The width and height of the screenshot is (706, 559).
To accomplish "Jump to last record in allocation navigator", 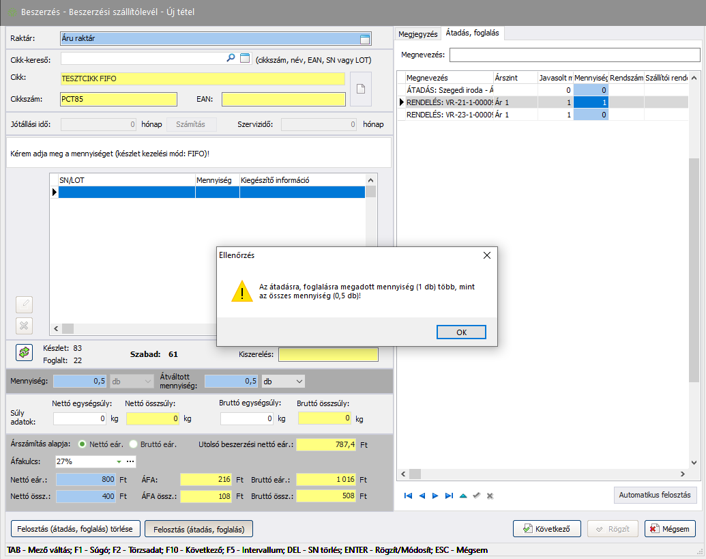I will click(449, 496).
